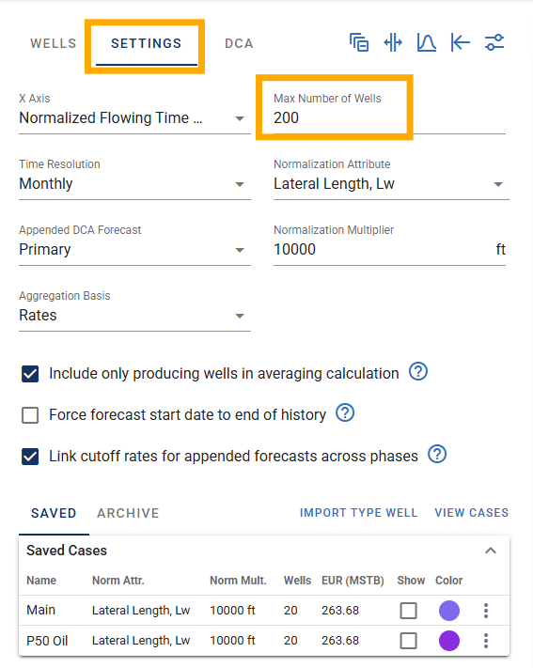This screenshot has width=533, height=668.
Task: Open the Time Resolution dropdown
Action: 134,183
